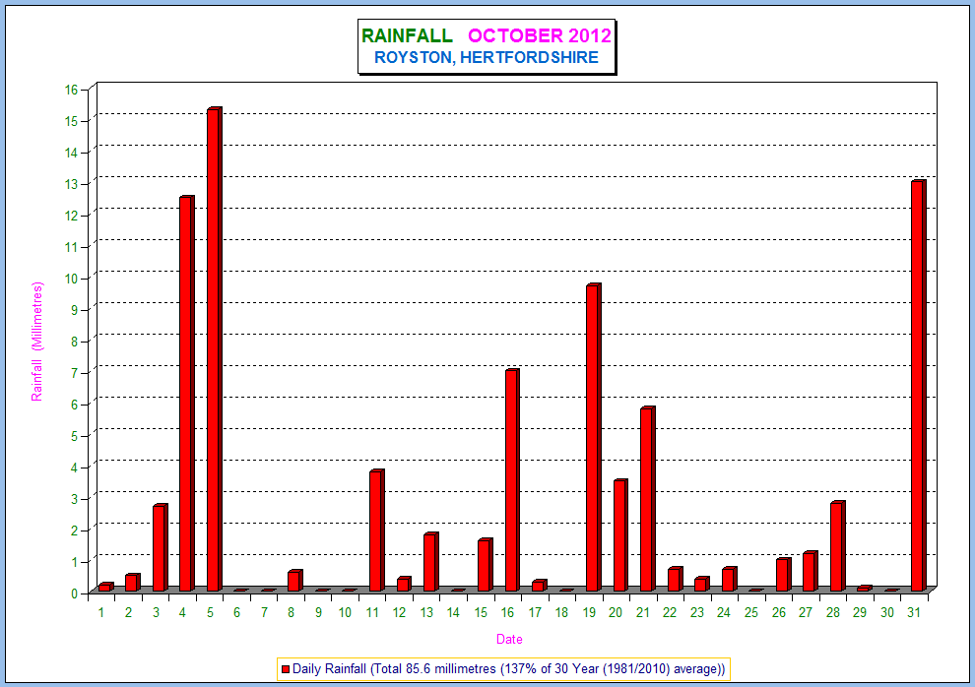Select the small bar for date 1

[x=105, y=587]
